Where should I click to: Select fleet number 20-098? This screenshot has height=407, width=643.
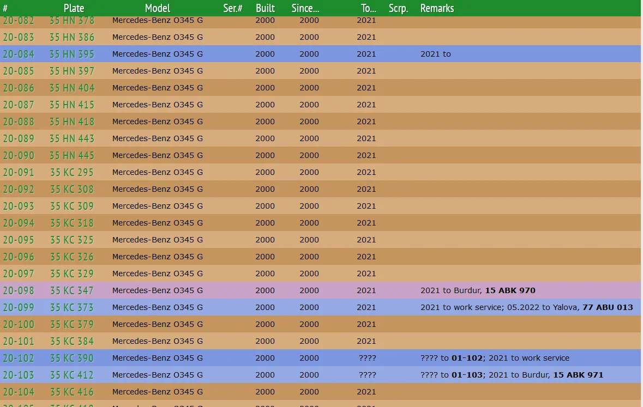19,290
